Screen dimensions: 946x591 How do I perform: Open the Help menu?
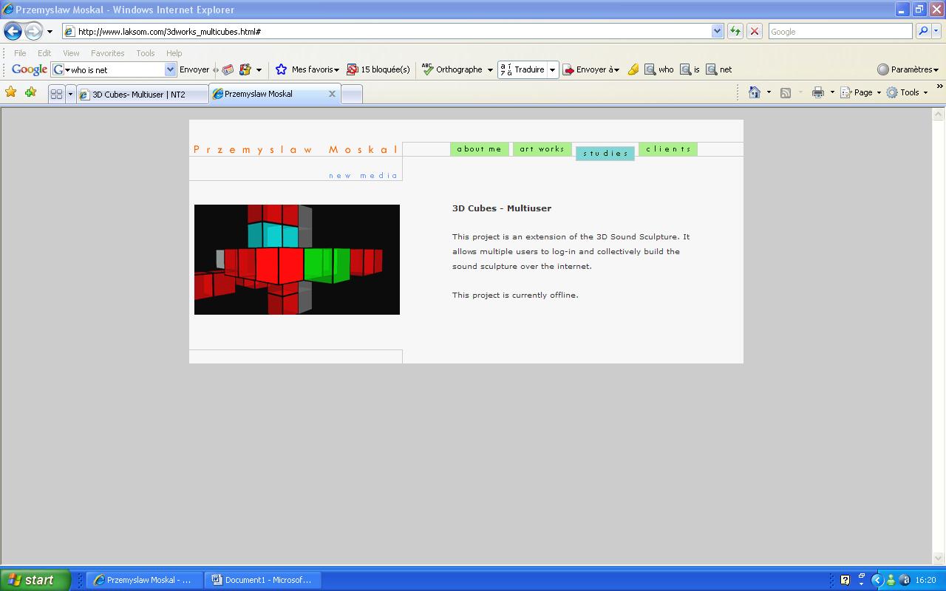[x=174, y=53]
